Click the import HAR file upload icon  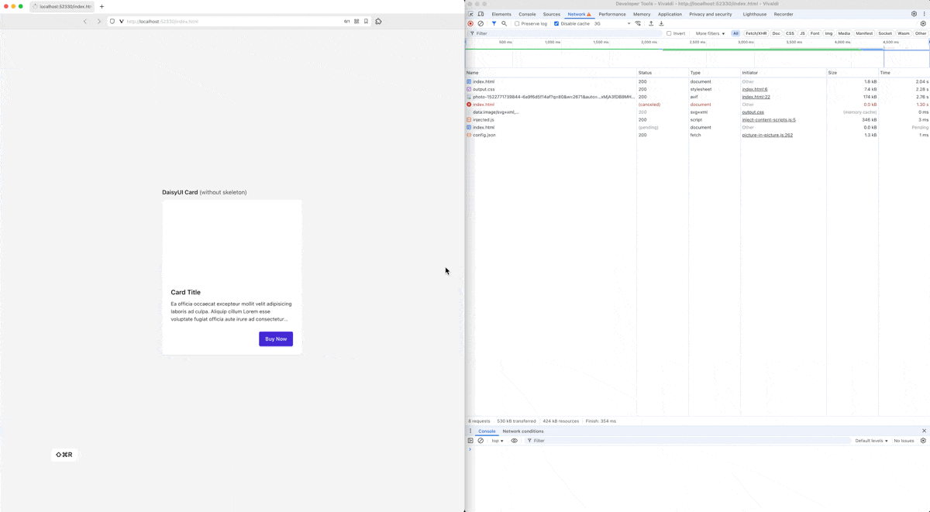pos(651,24)
